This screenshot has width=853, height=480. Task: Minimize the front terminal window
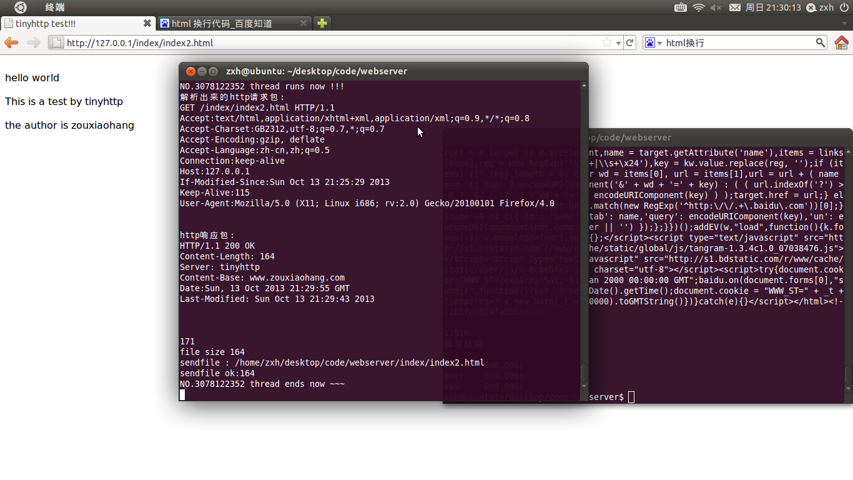(x=202, y=71)
